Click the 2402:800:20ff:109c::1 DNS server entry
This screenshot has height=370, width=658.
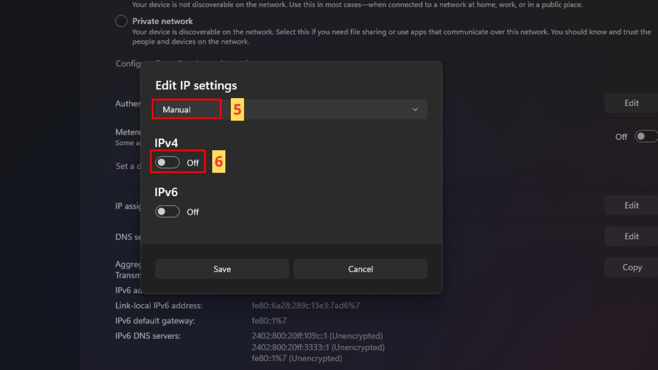click(x=317, y=335)
